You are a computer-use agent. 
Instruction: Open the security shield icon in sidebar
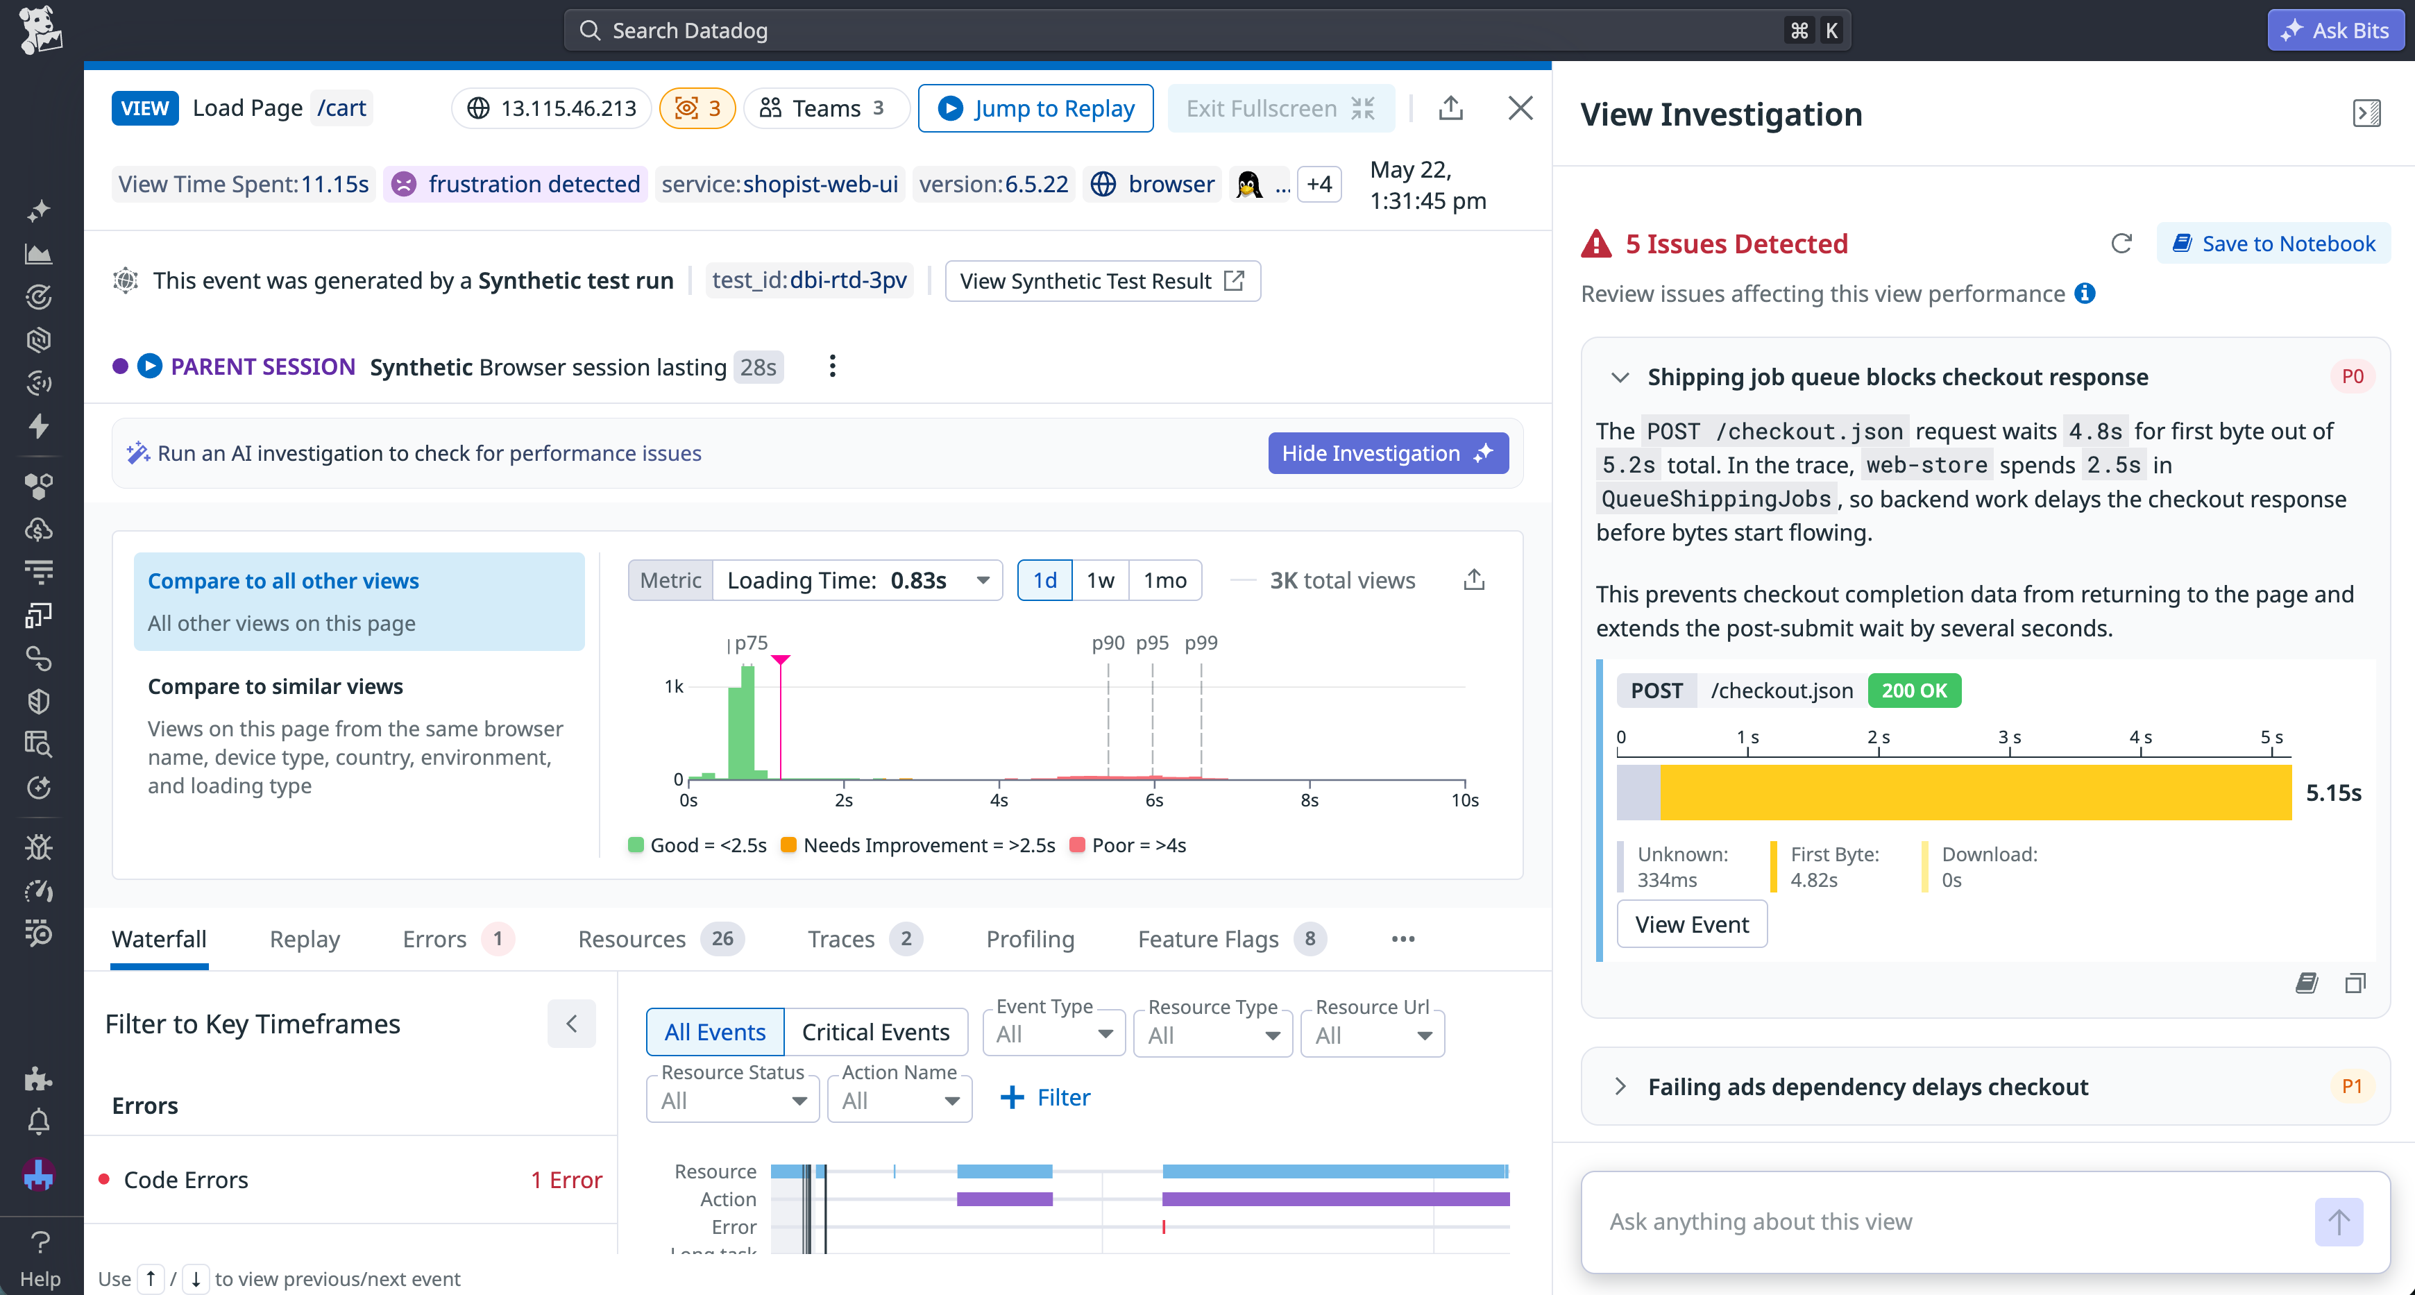[x=38, y=702]
